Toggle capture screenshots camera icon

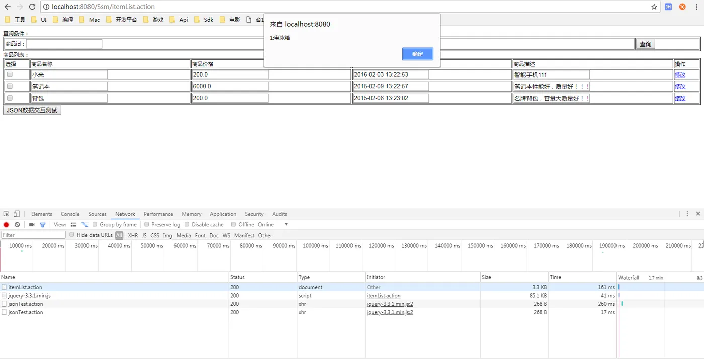tap(32, 225)
